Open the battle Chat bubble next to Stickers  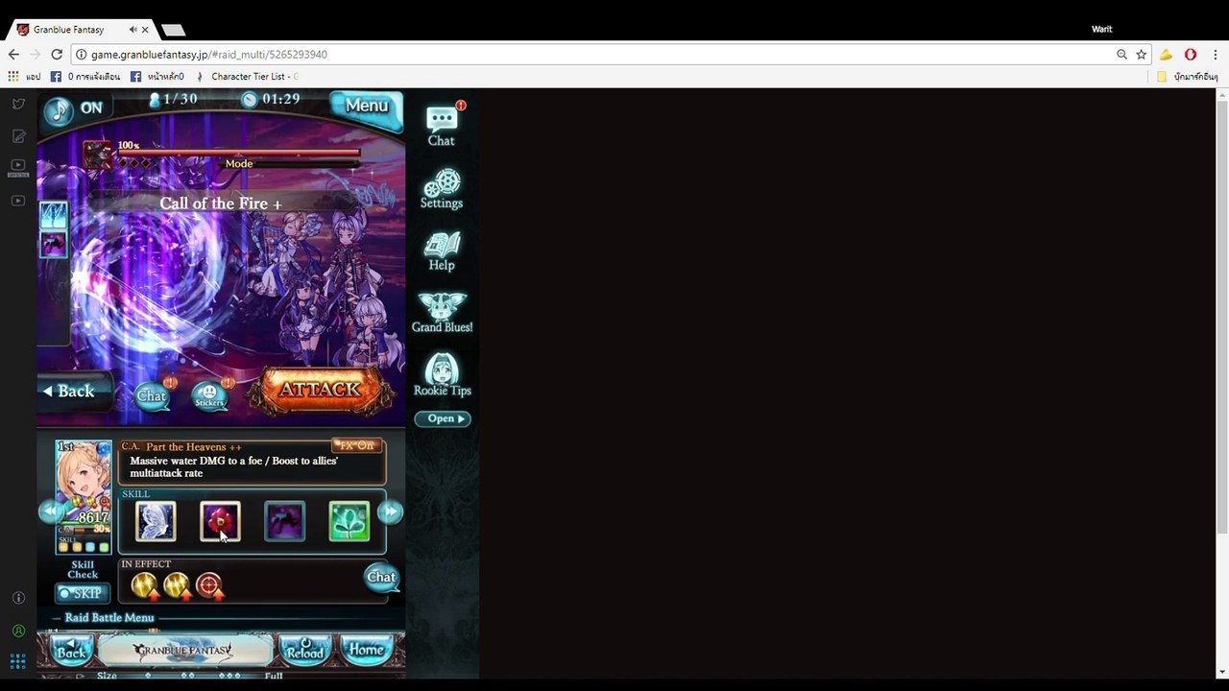point(152,394)
